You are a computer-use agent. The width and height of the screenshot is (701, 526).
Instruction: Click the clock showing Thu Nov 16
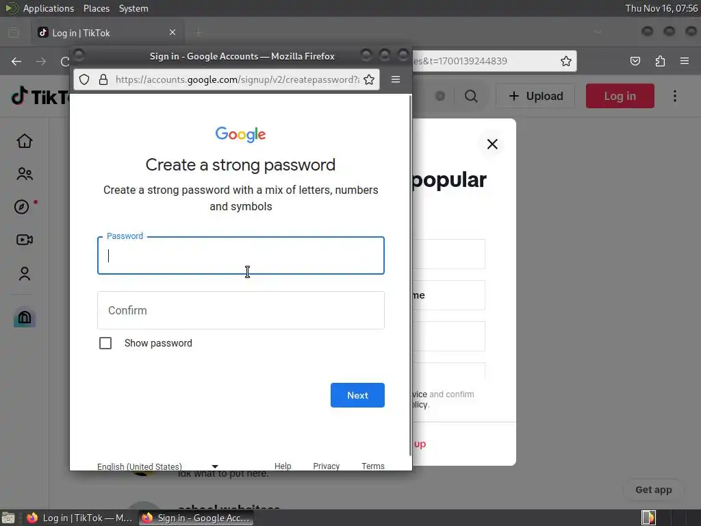point(662,8)
